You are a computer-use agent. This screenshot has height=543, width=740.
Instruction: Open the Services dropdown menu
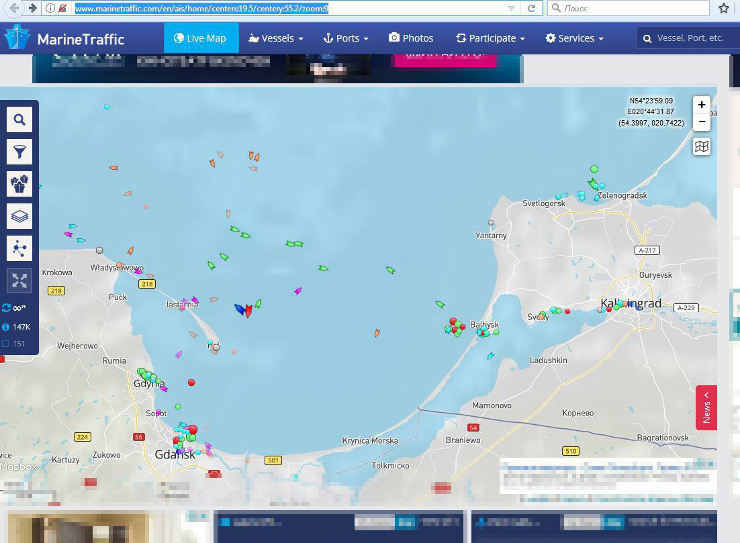pyautogui.click(x=574, y=38)
